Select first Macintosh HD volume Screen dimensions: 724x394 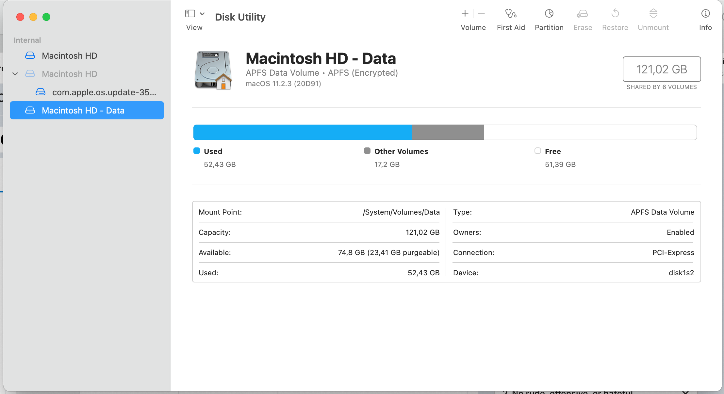click(69, 56)
